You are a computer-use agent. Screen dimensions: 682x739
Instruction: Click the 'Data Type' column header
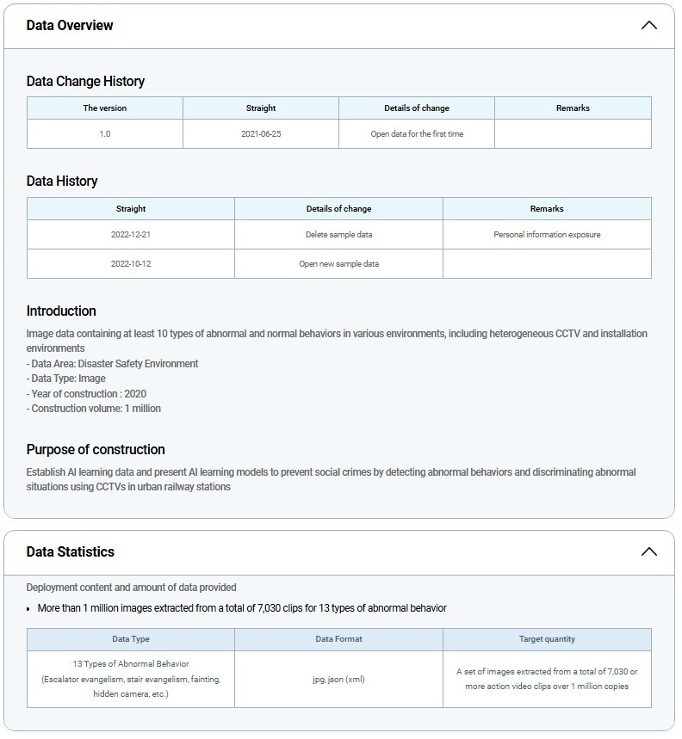(131, 640)
